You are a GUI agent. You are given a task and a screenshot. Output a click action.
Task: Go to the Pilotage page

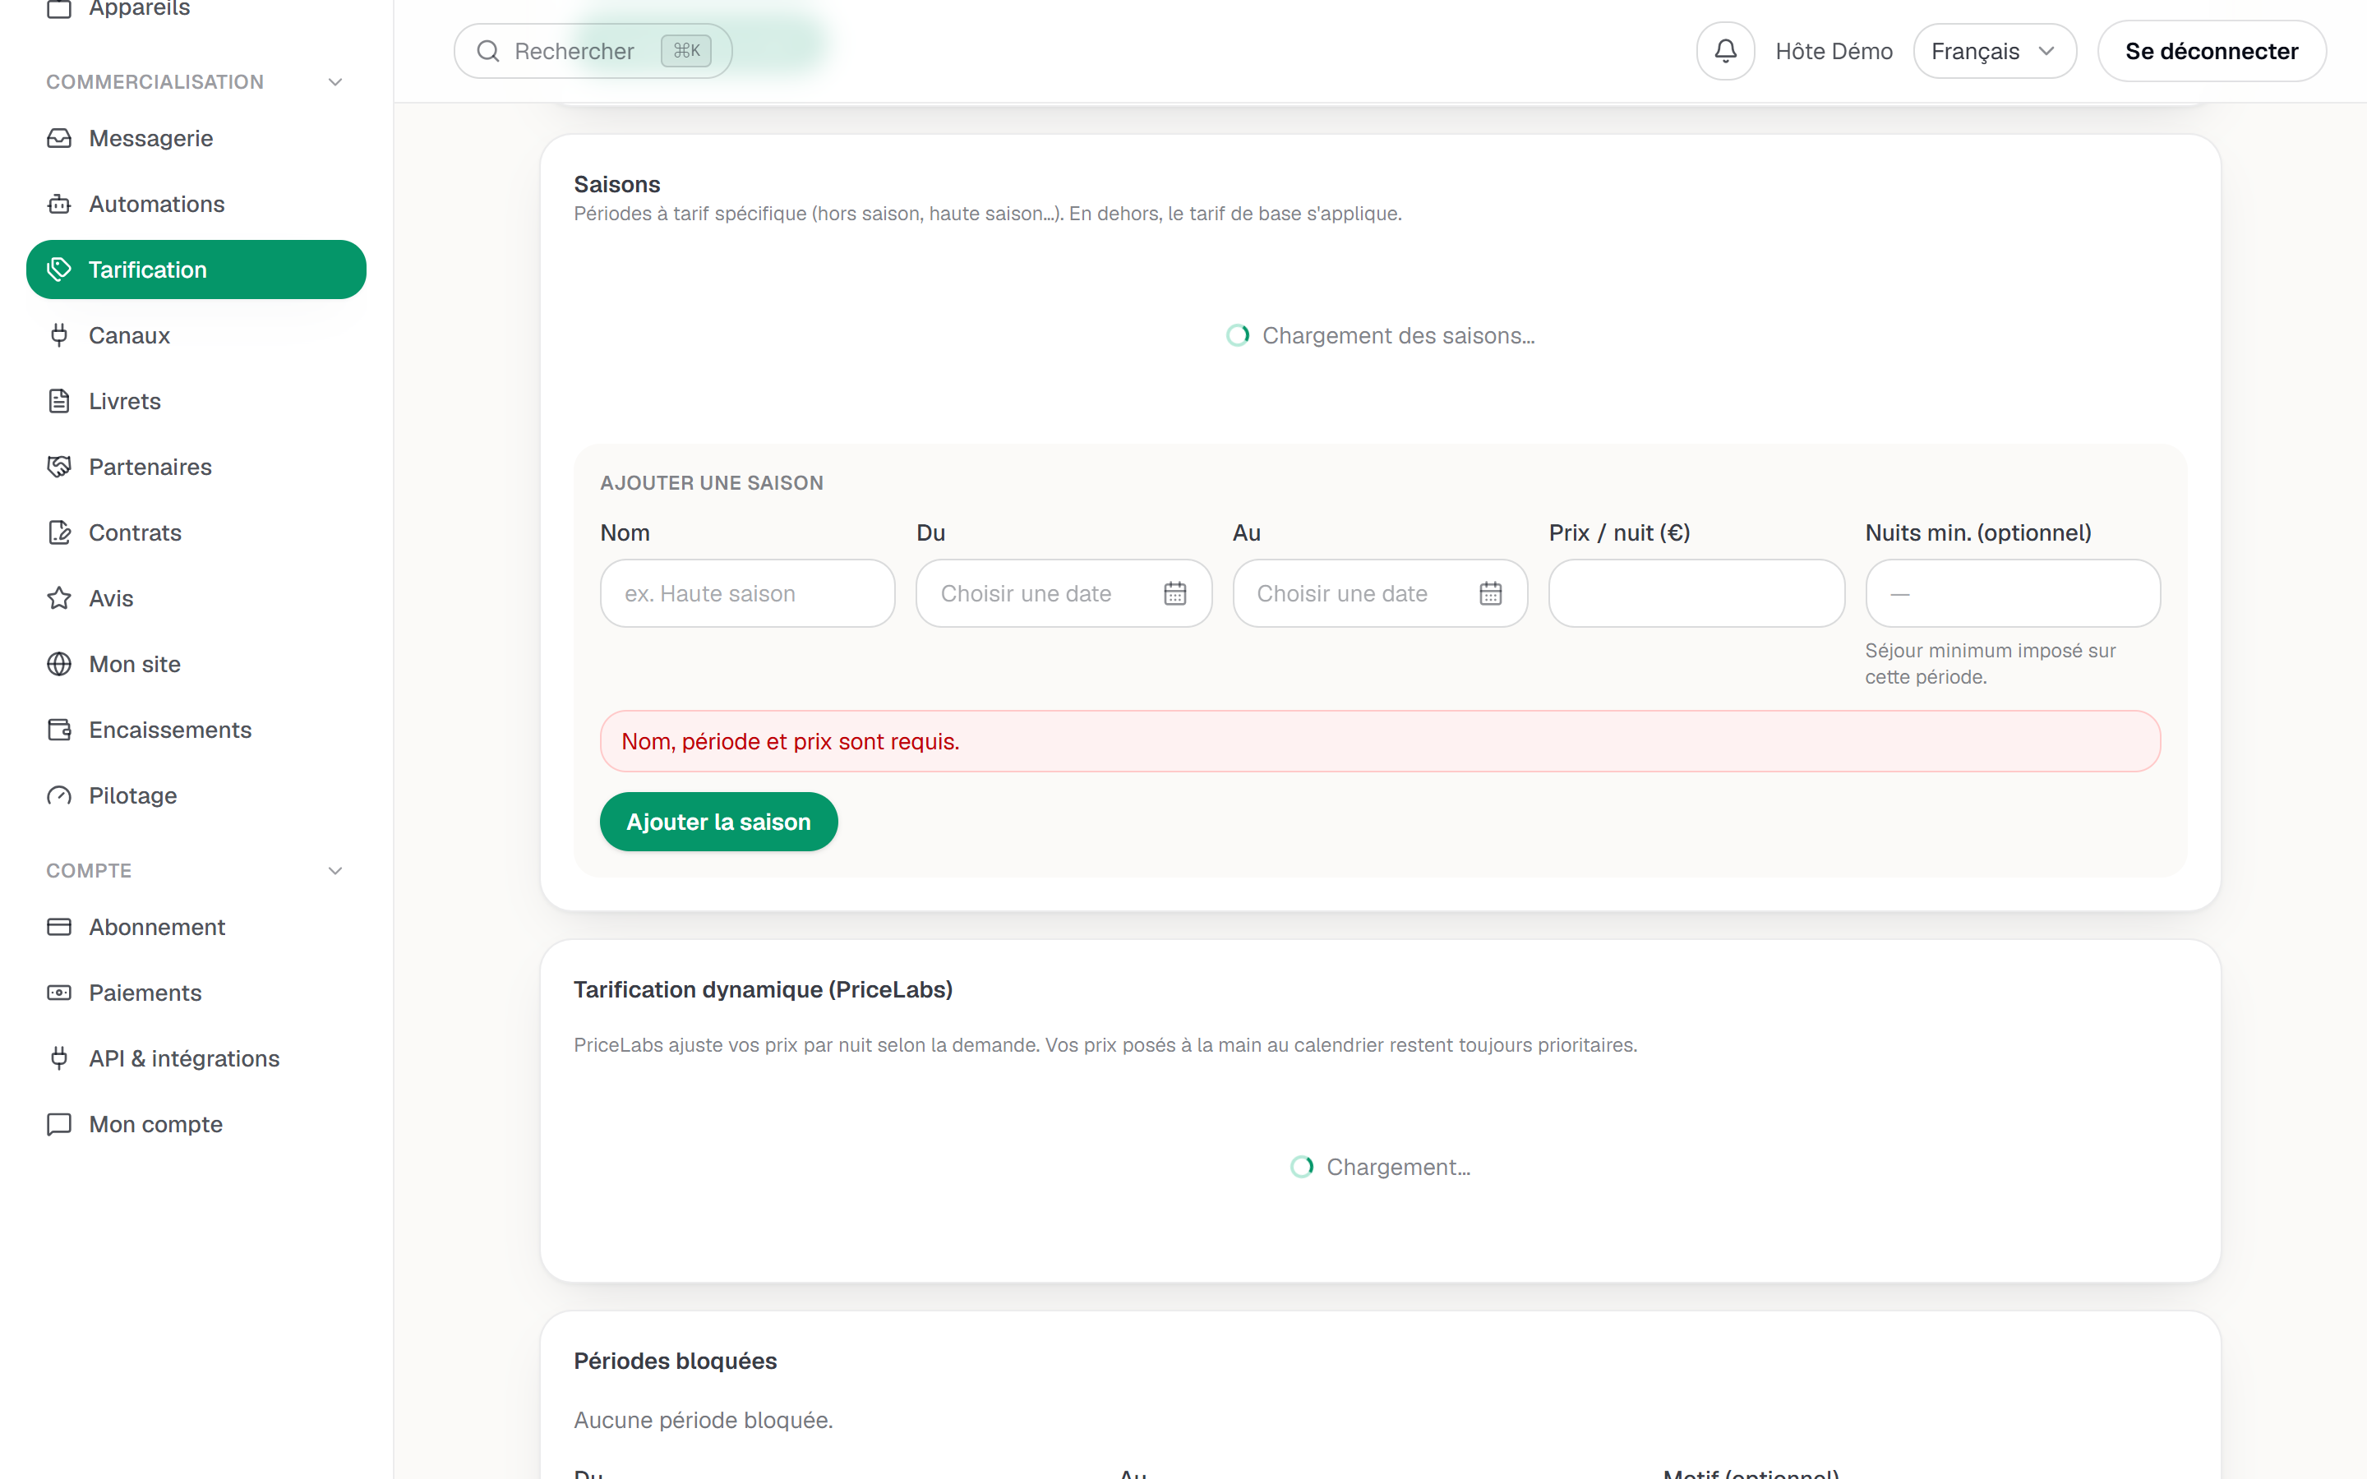[196, 795]
